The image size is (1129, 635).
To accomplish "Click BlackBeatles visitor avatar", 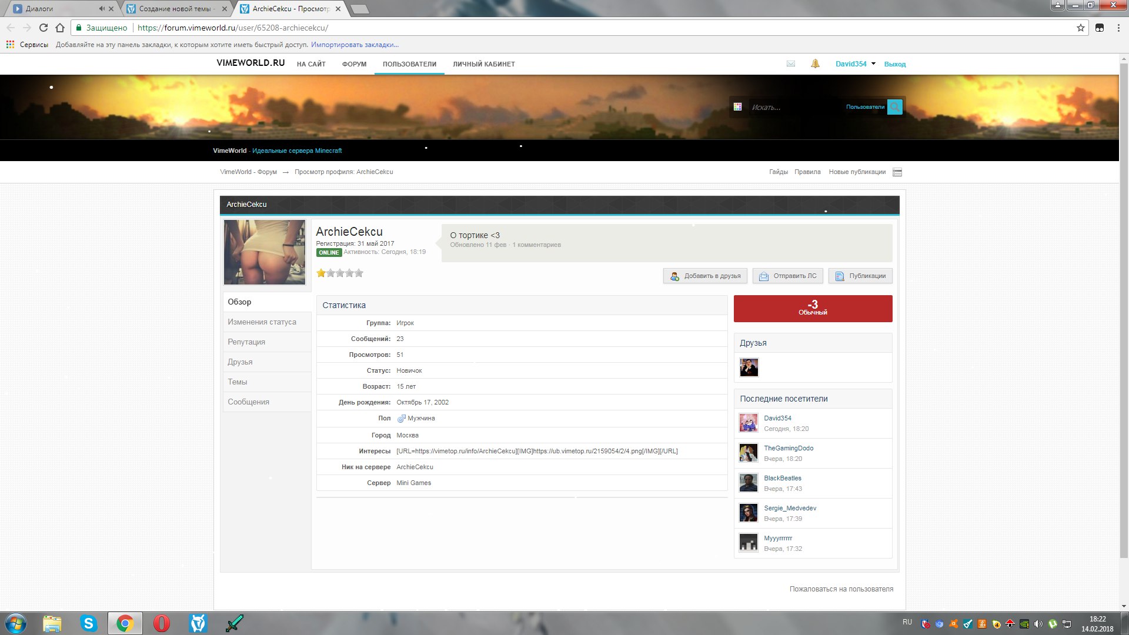I will click(x=748, y=483).
